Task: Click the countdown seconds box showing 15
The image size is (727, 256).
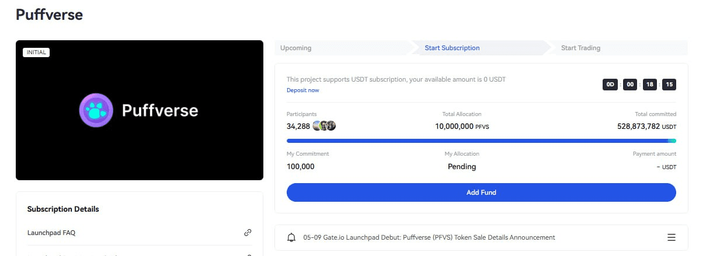Action: [669, 85]
